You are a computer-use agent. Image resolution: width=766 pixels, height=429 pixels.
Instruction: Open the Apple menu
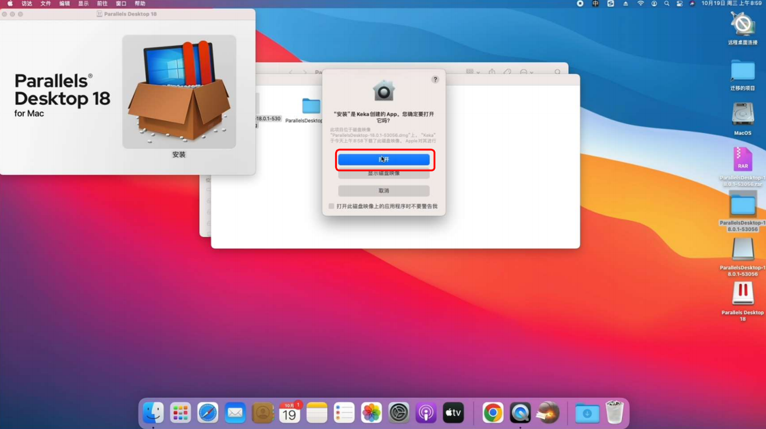click(x=10, y=3)
